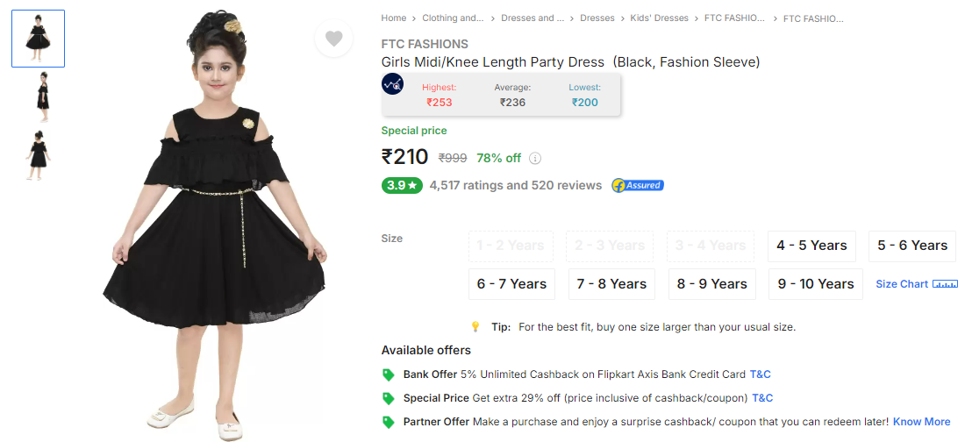This screenshot has height=442, width=965.
Task: Select size 5 - 6 Years
Action: [912, 246]
